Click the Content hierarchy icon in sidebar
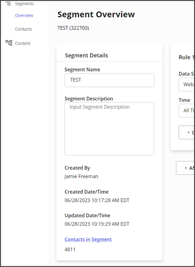The image size is (195, 267). (x=9, y=43)
